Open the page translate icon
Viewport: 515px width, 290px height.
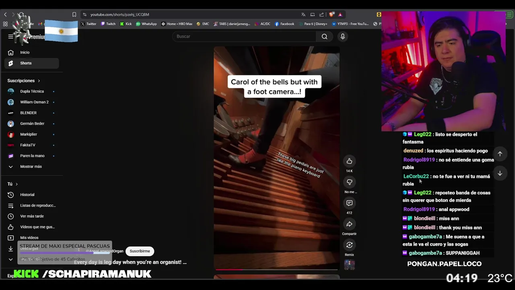(x=303, y=14)
